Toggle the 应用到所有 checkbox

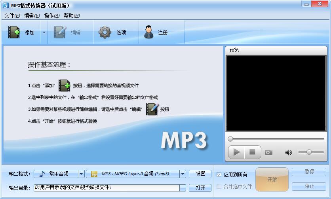point(219,174)
